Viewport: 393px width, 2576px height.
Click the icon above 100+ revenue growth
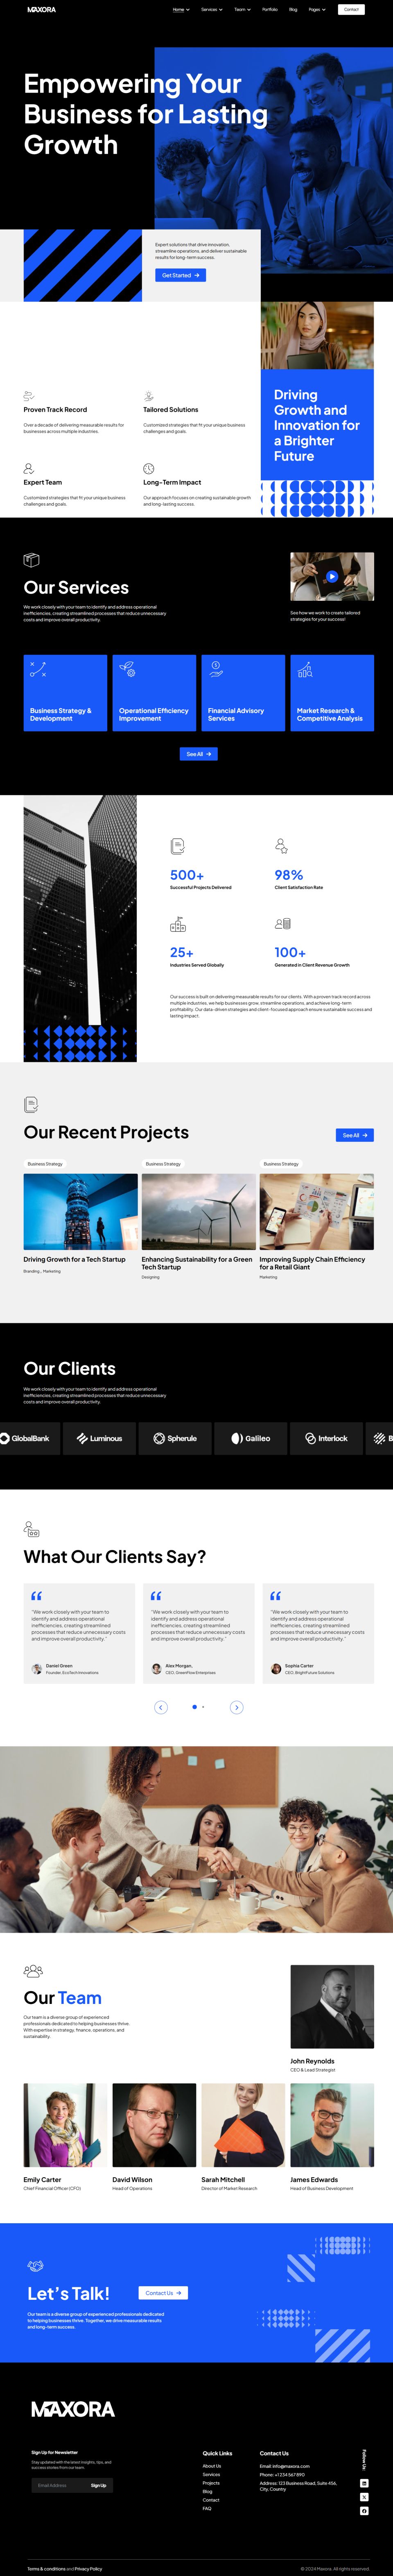point(282,924)
